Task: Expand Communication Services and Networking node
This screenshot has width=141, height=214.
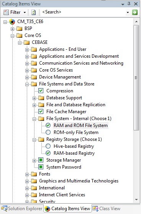Action: (27, 64)
